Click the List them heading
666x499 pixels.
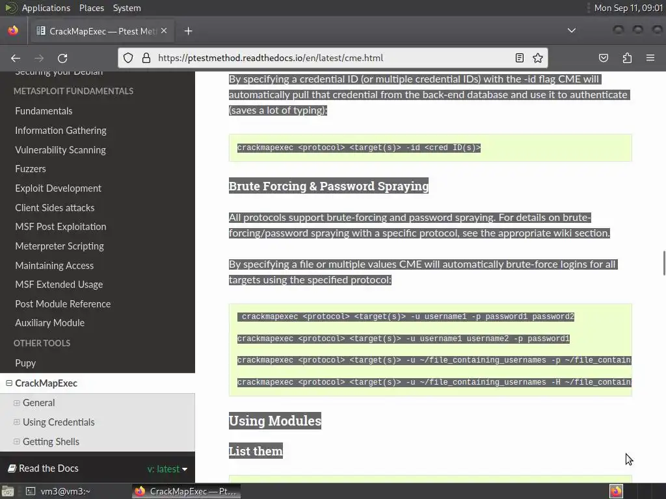tap(256, 451)
